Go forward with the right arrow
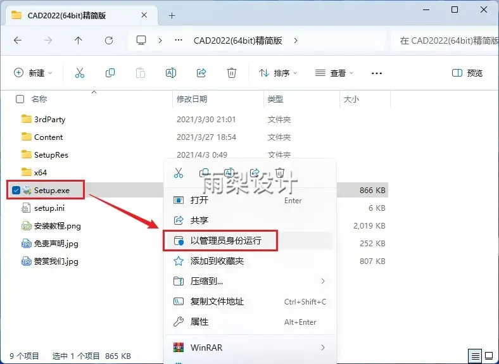This screenshot has height=364, width=499. 48,41
